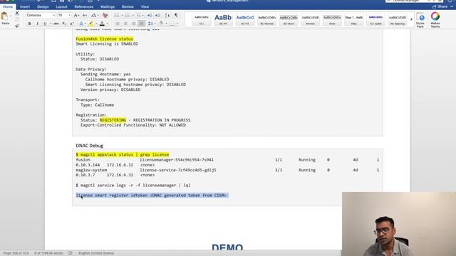The height and width of the screenshot is (256, 456).
Task: Decrease paragraph indent
Action: (x=150, y=15)
